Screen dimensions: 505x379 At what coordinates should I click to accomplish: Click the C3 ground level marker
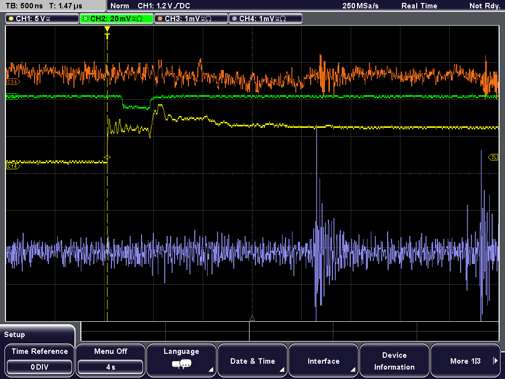click(13, 82)
